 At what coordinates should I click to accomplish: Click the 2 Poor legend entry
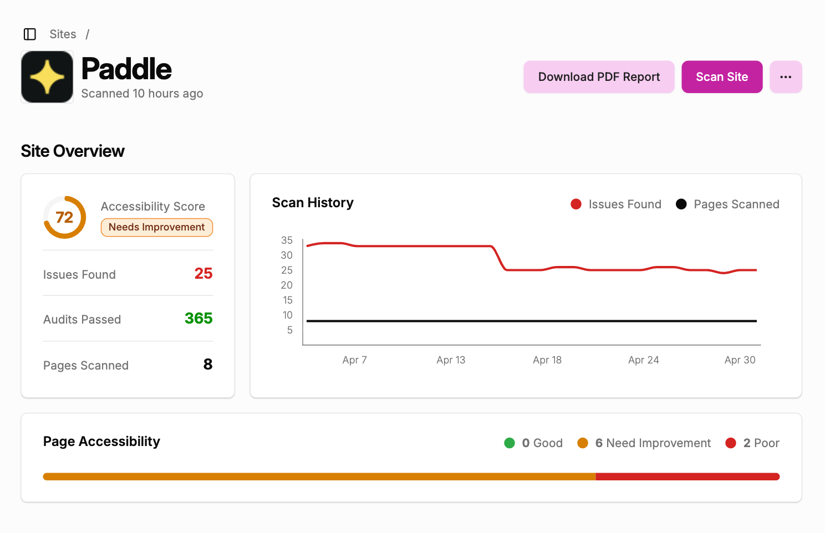click(752, 443)
